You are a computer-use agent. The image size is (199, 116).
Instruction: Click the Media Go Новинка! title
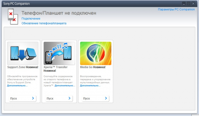93,67
